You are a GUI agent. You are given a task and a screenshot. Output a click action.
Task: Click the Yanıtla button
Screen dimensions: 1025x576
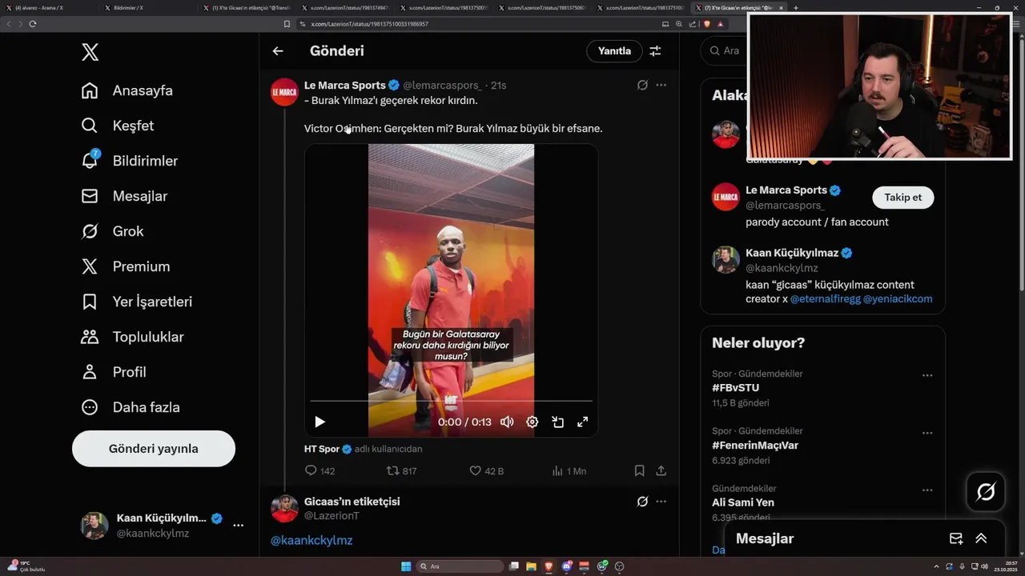pyautogui.click(x=614, y=51)
